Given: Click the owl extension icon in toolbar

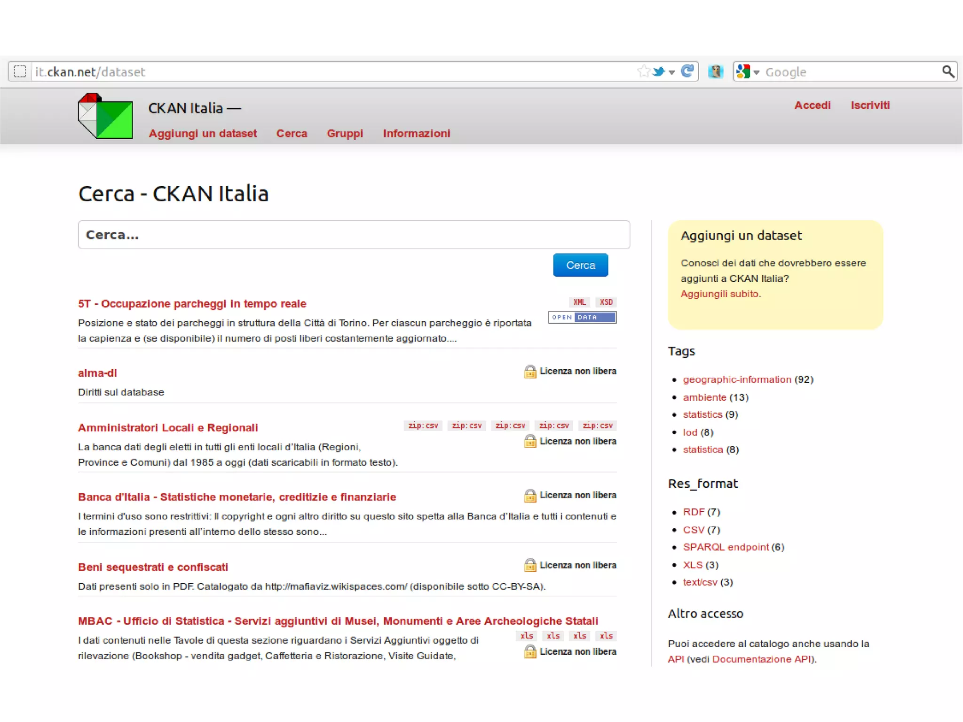Looking at the screenshot, I should click(x=715, y=71).
